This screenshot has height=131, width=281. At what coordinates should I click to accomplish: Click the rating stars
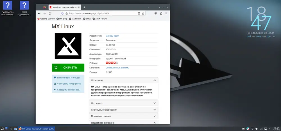click(x=112, y=63)
